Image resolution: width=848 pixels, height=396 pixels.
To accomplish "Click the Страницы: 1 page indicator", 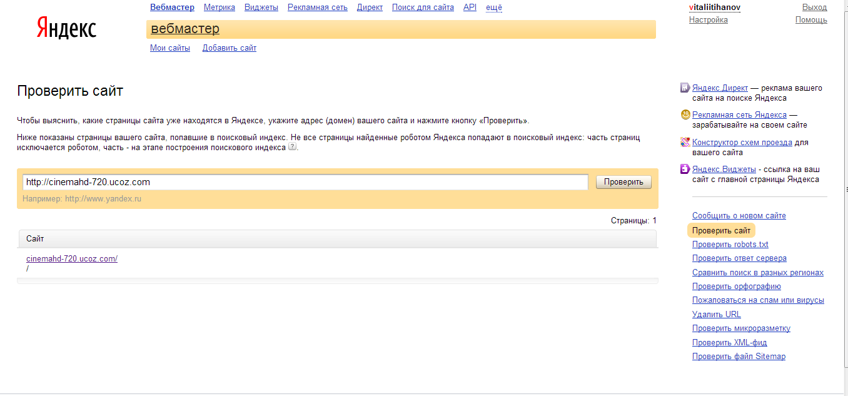I will pyautogui.click(x=633, y=221).
